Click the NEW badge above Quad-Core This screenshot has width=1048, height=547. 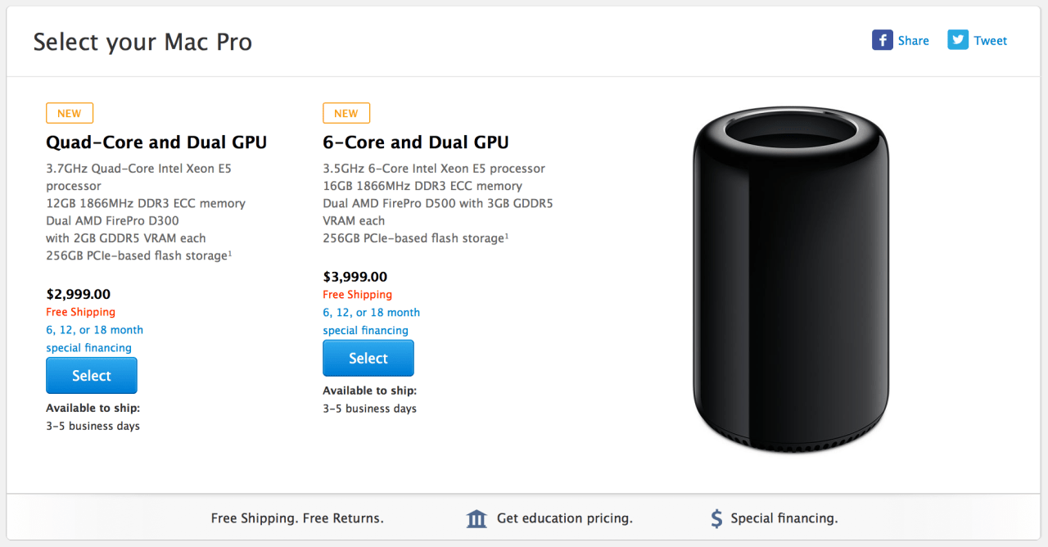pos(70,113)
